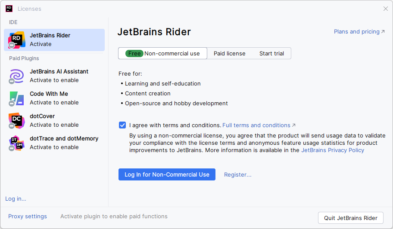
Task: Open the JetBrains Privacy Policy link
Action: (332, 150)
